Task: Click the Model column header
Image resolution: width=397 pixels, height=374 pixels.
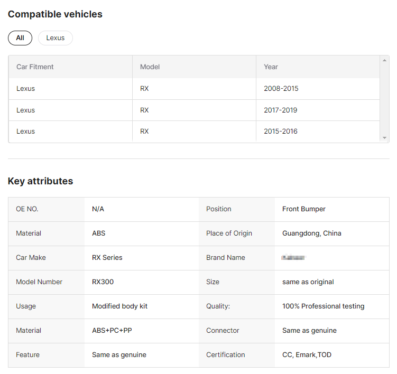Action: pos(150,67)
